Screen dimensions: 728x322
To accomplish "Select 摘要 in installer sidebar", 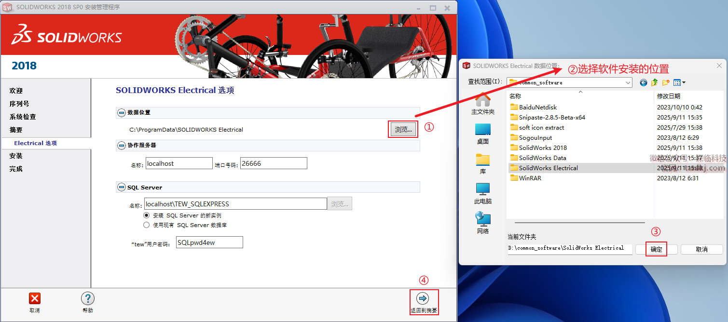I will pos(16,130).
